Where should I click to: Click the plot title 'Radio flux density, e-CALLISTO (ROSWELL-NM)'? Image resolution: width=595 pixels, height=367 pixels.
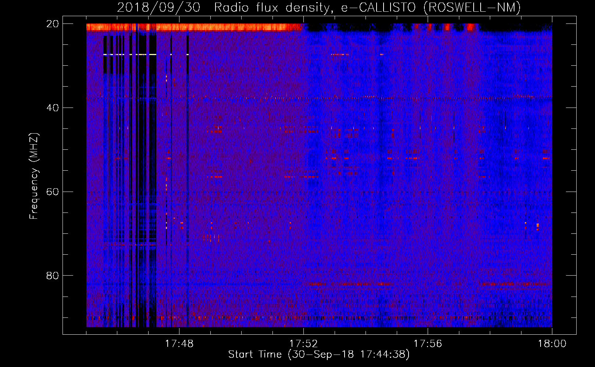[367, 7]
